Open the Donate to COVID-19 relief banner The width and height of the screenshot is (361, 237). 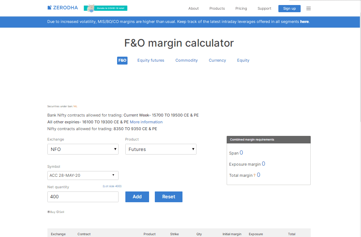(x=106, y=8)
